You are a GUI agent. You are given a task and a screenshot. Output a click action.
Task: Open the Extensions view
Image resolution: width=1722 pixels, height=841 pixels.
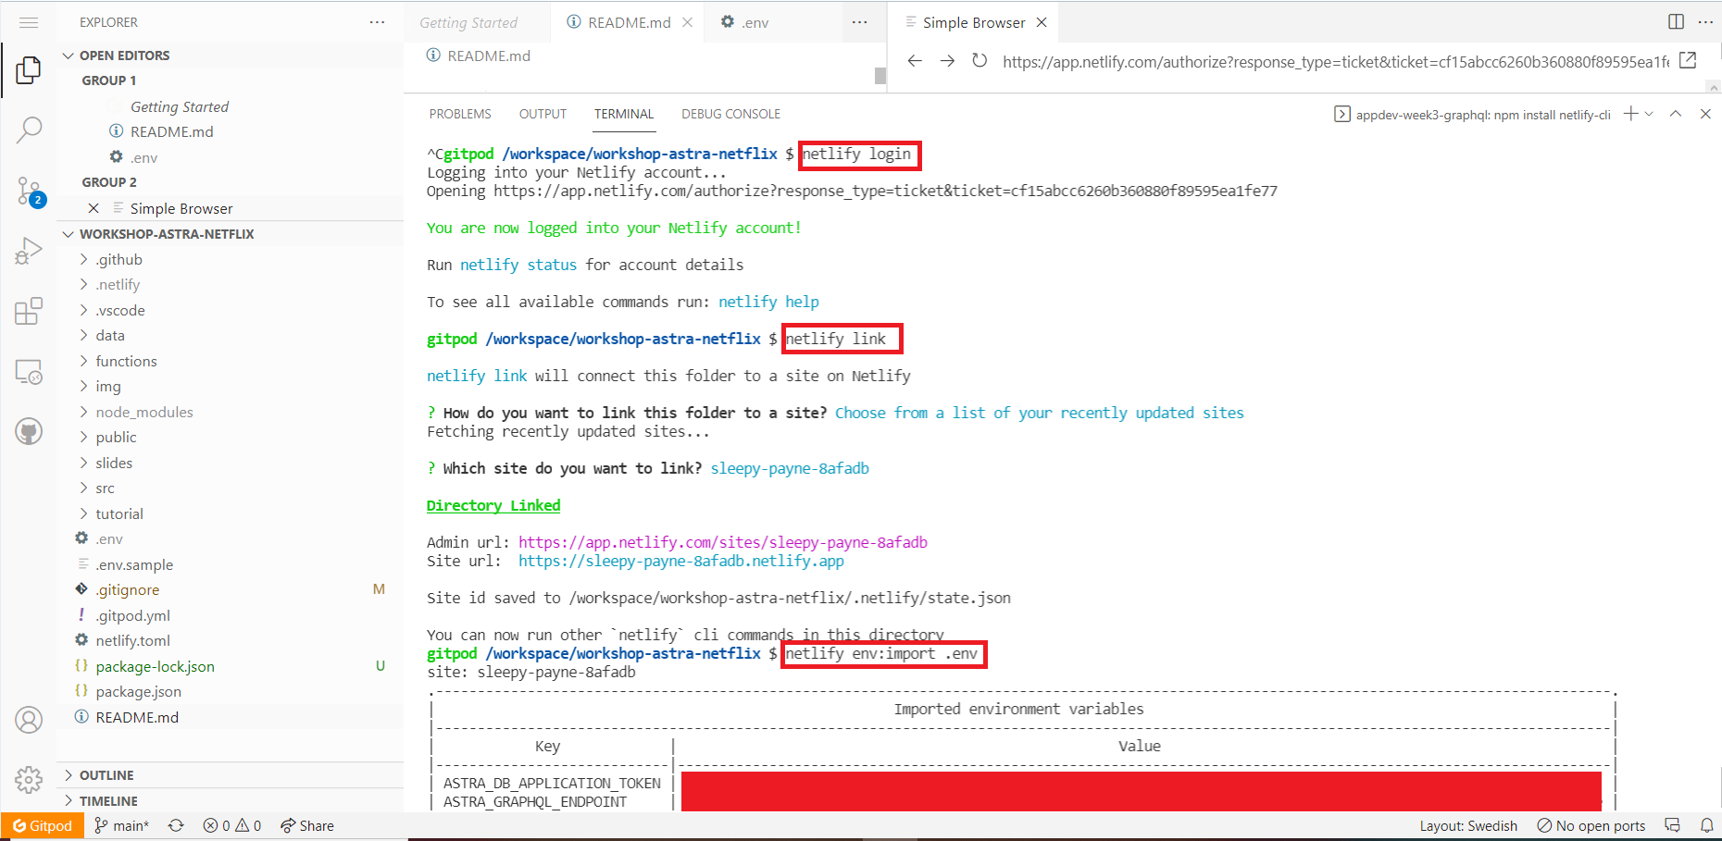29,311
